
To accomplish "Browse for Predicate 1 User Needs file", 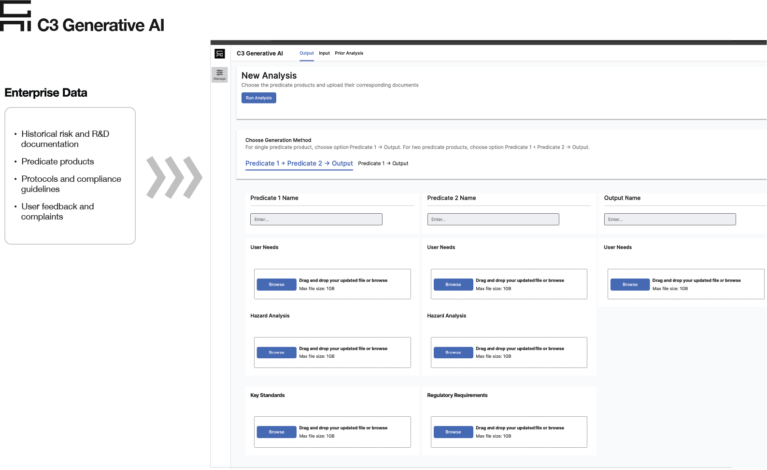I will point(276,284).
